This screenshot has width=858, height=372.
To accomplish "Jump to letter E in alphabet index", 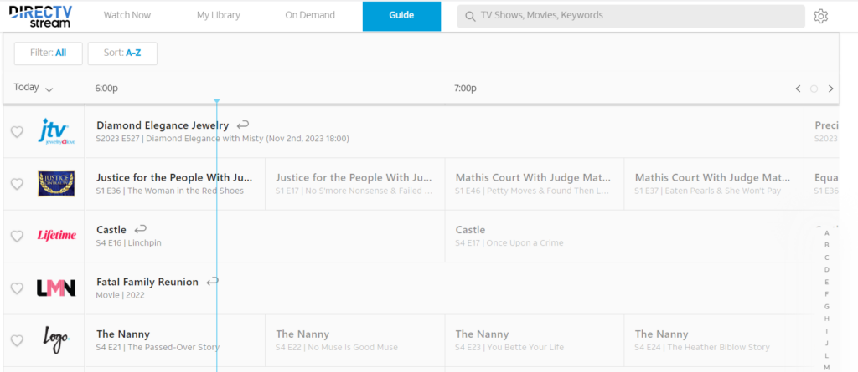I will click(x=827, y=282).
